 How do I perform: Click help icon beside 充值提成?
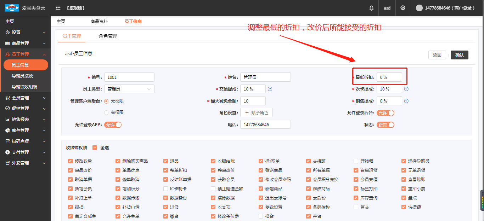click(270, 89)
